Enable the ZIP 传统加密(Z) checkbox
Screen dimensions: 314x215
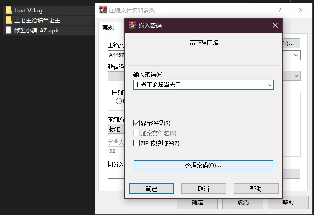point(136,143)
